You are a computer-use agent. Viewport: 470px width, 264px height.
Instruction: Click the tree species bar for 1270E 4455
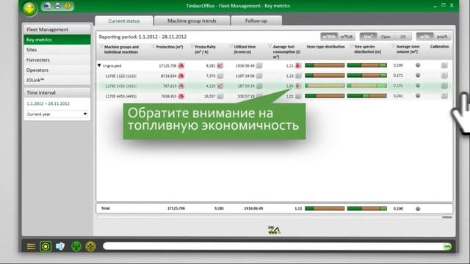pyautogui.click(x=367, y=96)
